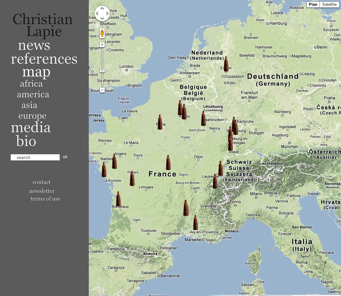The width and height of the screenshot is (341, 296).
Task: Click the Barcelona label on the map
Action: [170, 276]
